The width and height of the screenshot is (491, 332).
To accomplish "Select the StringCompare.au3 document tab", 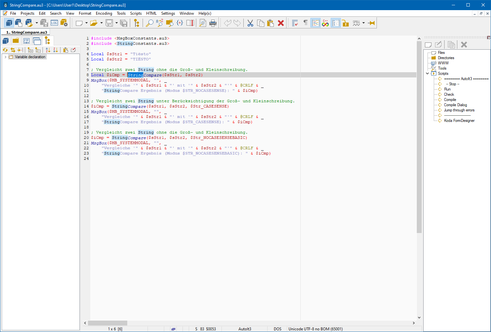I will coord(27,32).
